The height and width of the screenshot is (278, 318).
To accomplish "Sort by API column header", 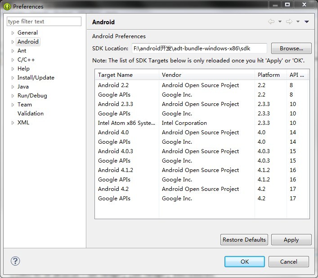I will (297, 75).
